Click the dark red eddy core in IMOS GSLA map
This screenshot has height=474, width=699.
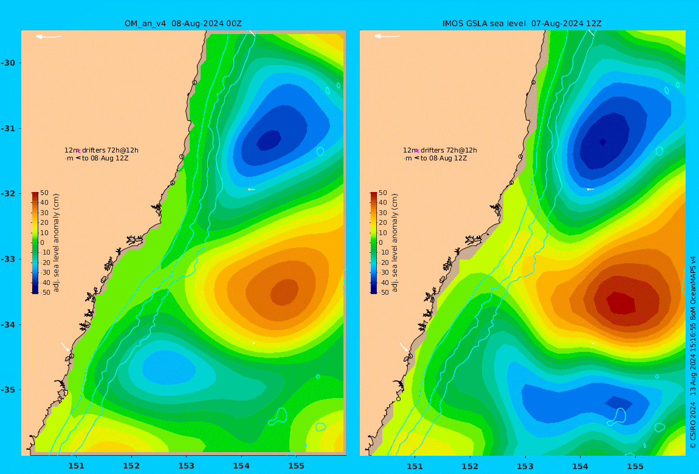621,303
